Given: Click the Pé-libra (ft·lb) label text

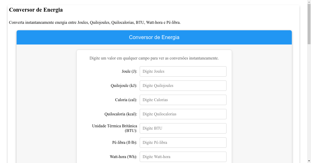Looking at the screenshot, I should pos(125,142).
